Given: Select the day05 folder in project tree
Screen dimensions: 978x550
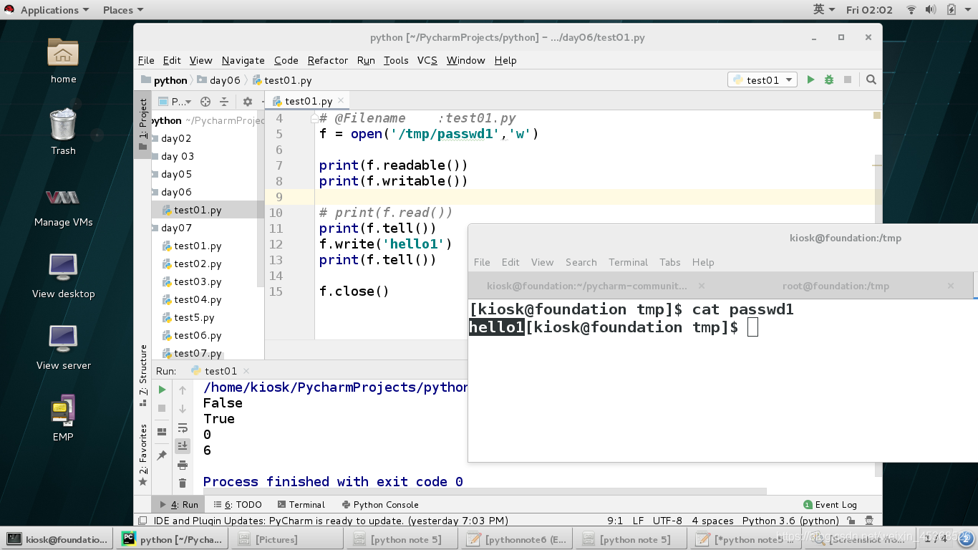Looking at the screenshot, I should pyautogui.click(x=176, y=174).
